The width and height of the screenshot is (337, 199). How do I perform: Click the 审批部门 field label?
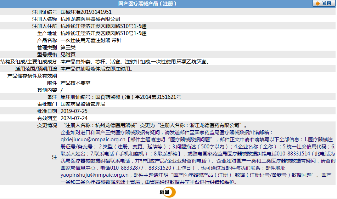(47, 104)
